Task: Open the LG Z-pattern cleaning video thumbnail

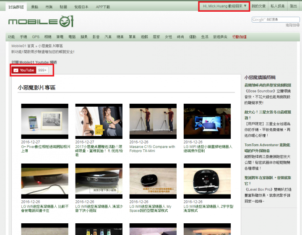Action: 207,181
